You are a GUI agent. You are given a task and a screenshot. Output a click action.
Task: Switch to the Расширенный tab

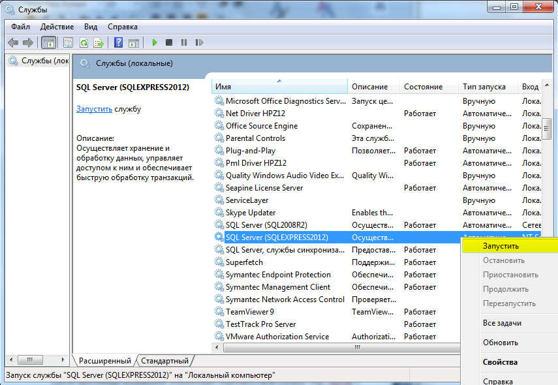click(x=104, y=360)
